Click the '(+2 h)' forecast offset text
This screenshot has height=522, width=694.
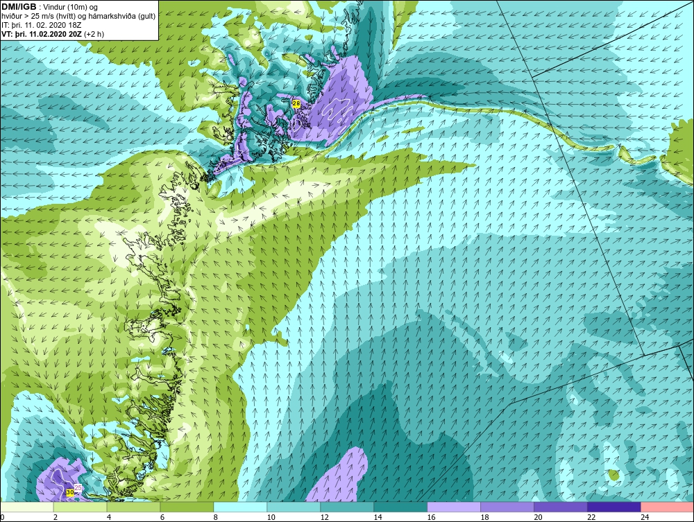(94, 34)
